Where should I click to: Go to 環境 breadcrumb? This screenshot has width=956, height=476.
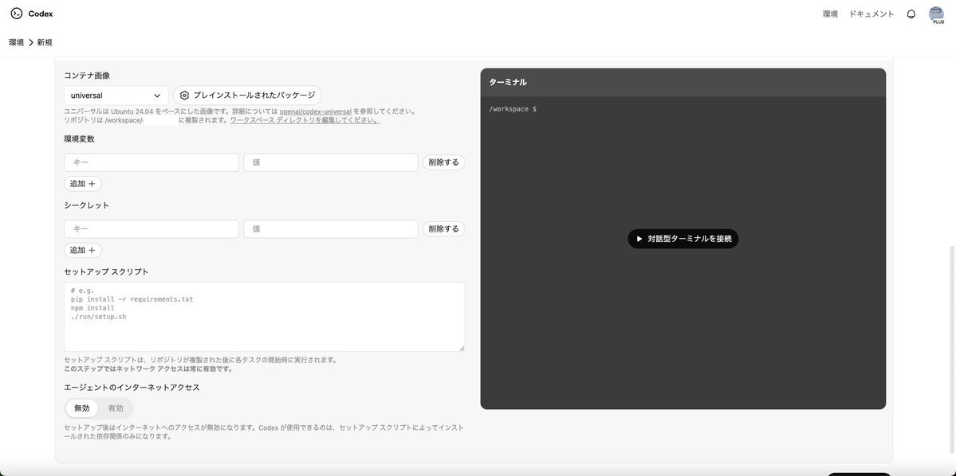(x=17, y=43)
